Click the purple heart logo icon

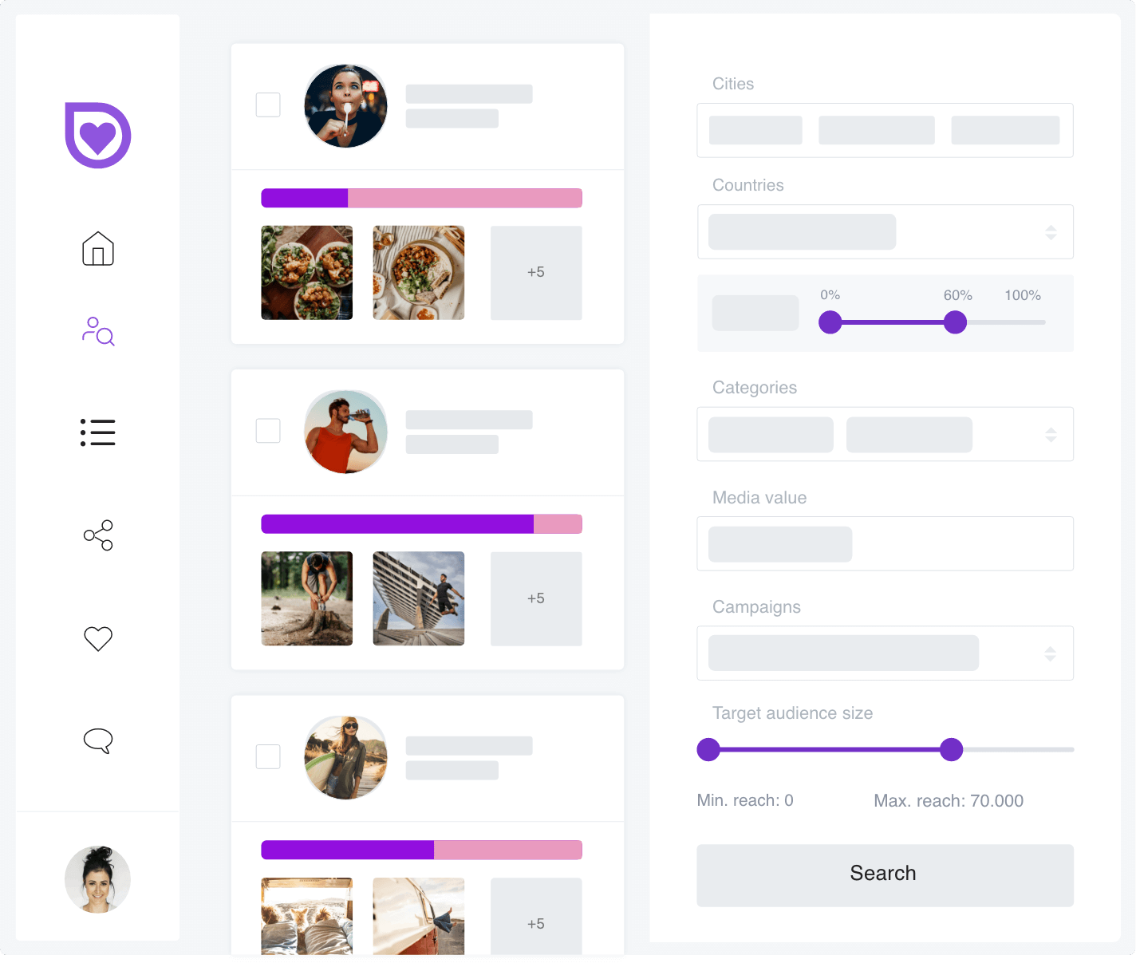click(x=98, y=135)
